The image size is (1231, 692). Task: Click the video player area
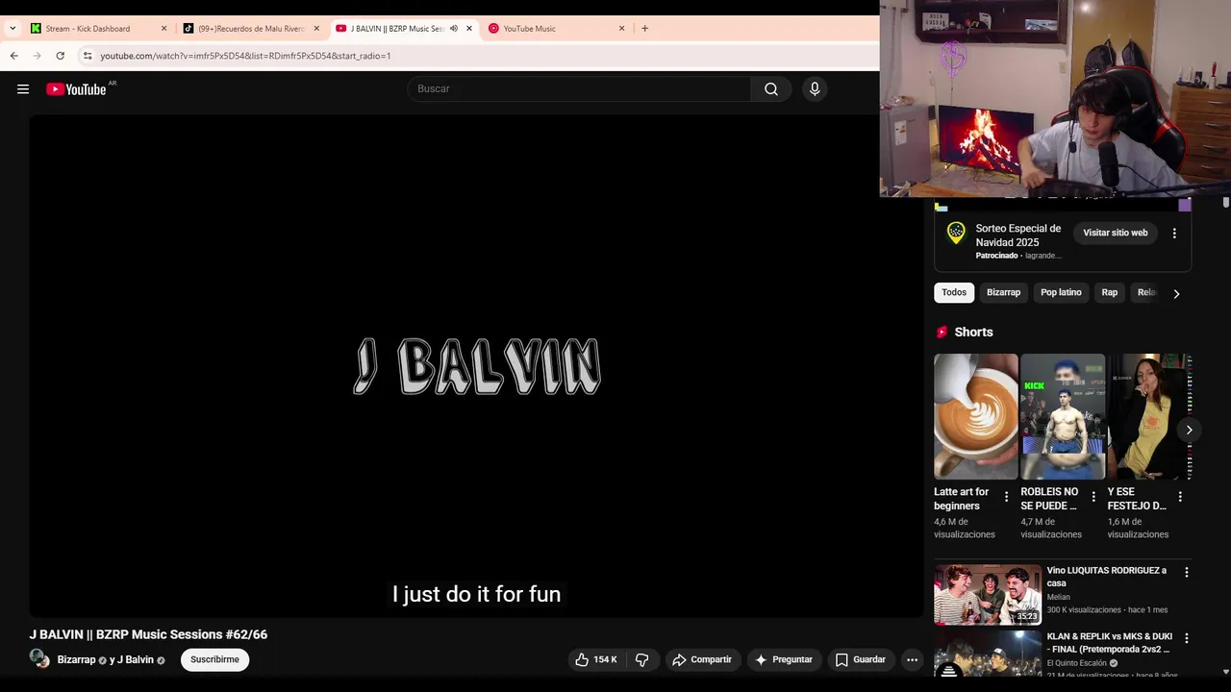(x=476, y=366)
